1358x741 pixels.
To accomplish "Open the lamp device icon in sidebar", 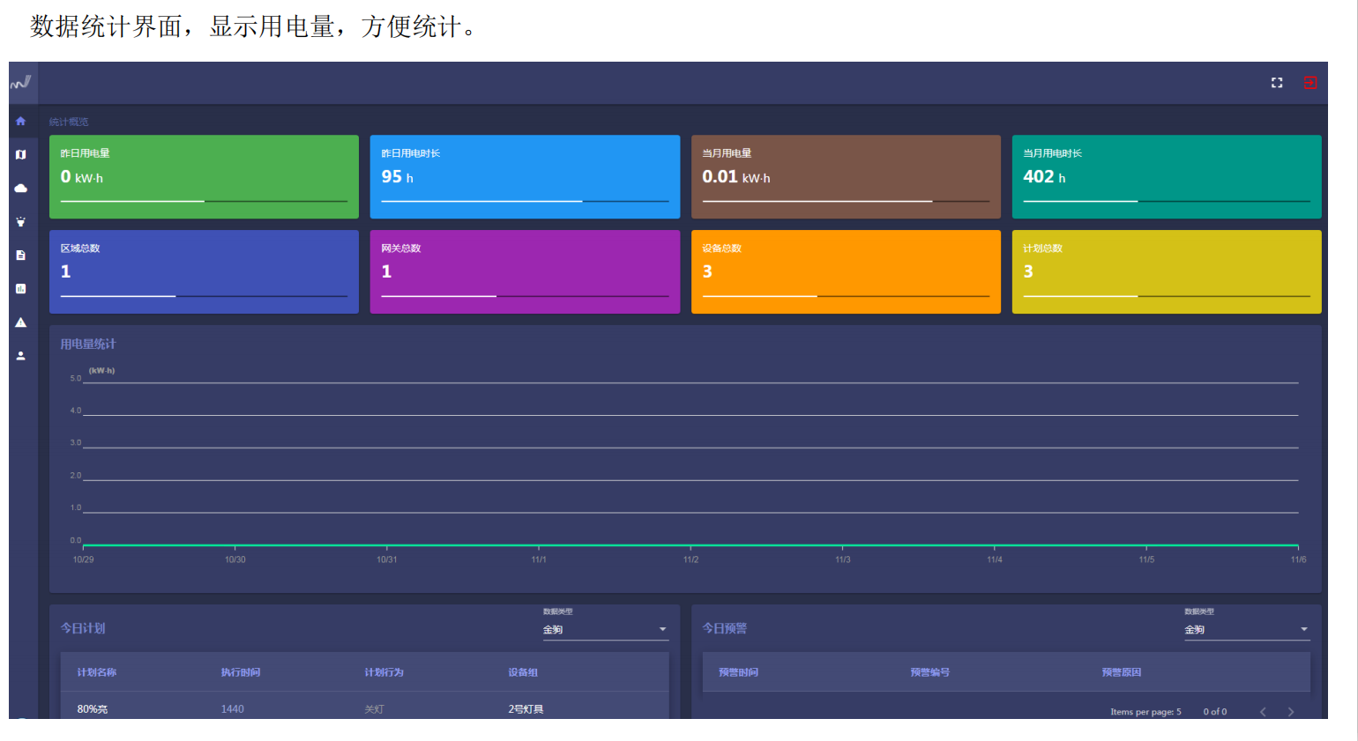I will pyautogui.click(x=20, y=222).
